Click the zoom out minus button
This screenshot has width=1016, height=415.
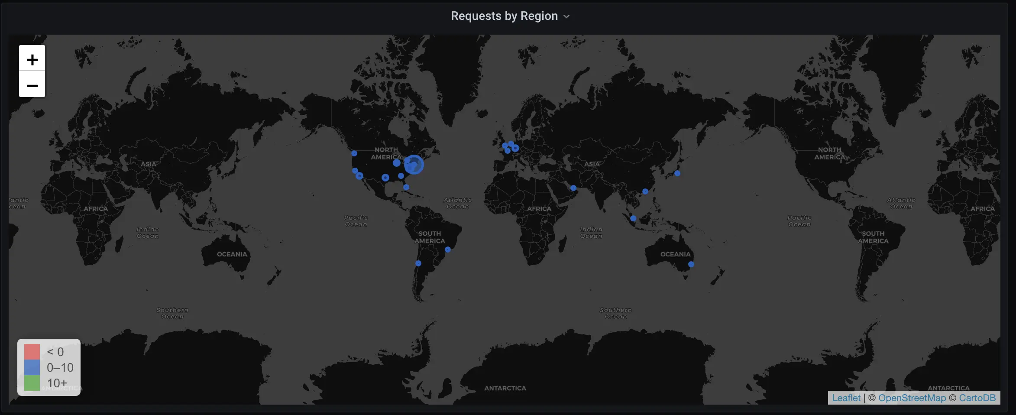click(x=32, y=85)
